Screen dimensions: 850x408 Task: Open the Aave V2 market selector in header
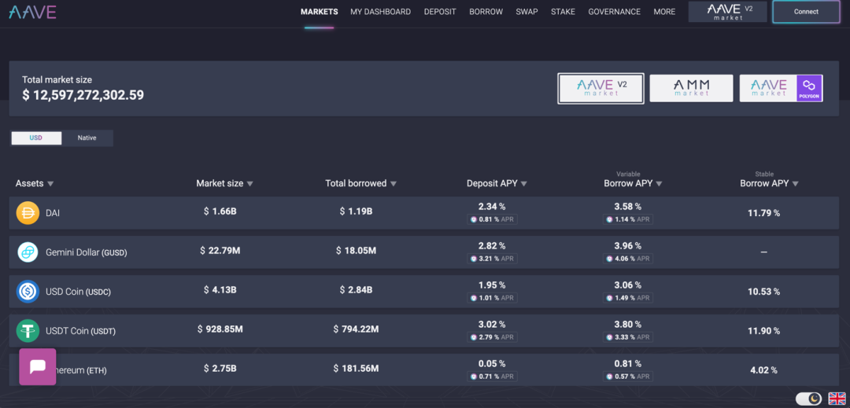[727, 11]
